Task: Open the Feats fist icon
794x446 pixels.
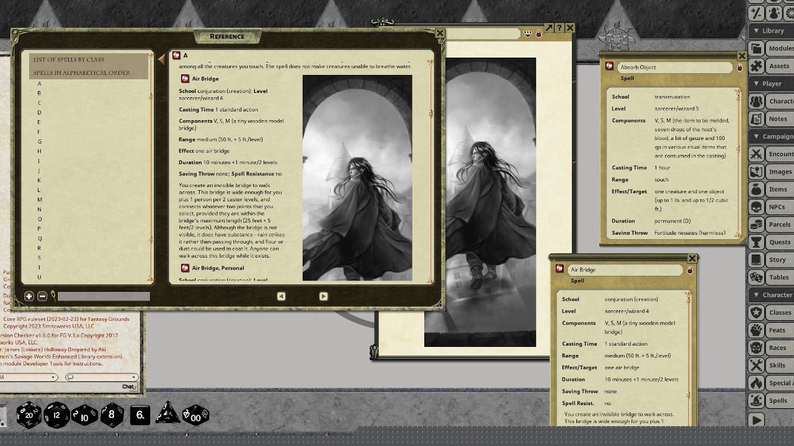Action: [756, 330]
